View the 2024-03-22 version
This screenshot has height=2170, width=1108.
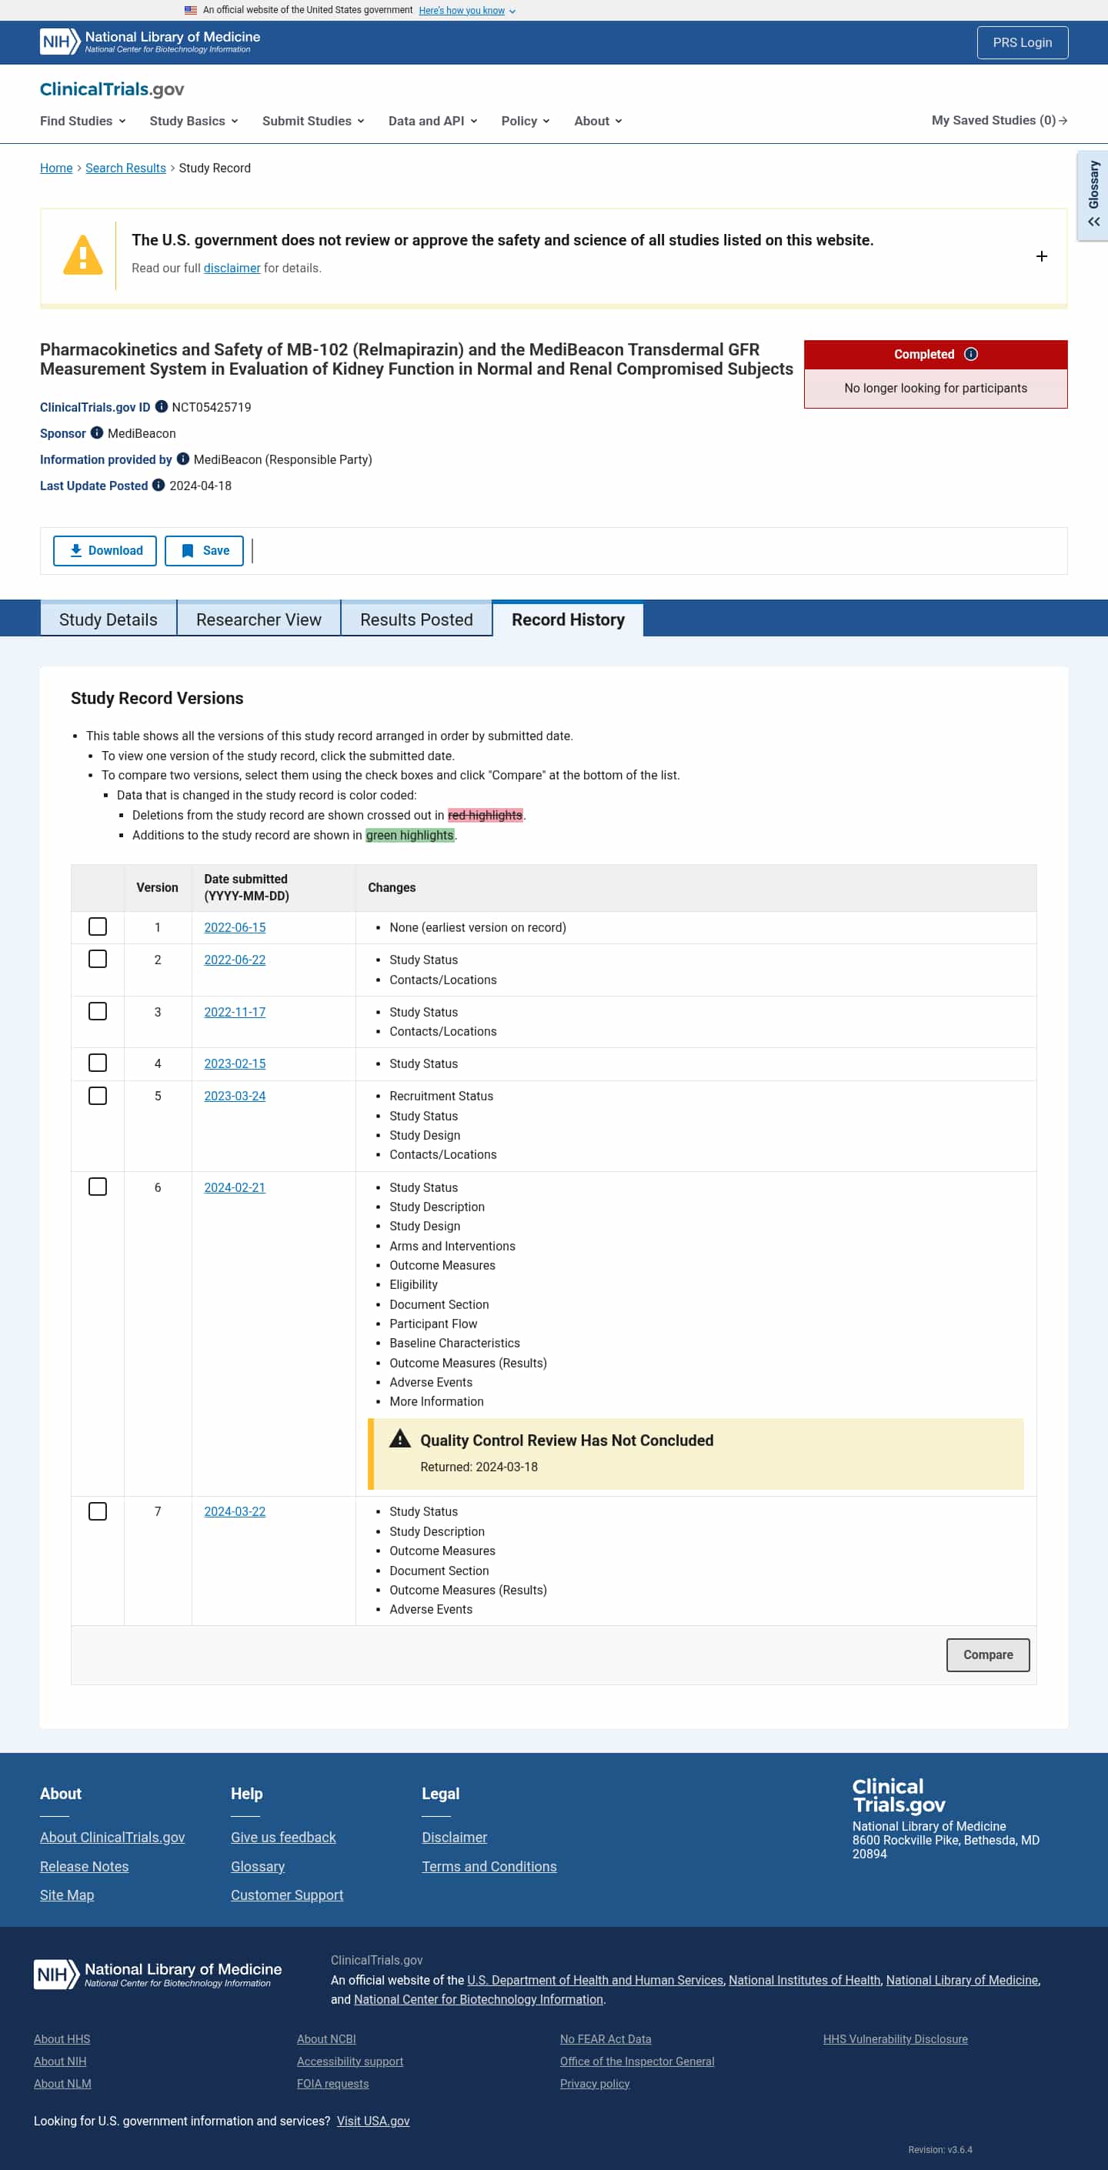pos(234,1511)
